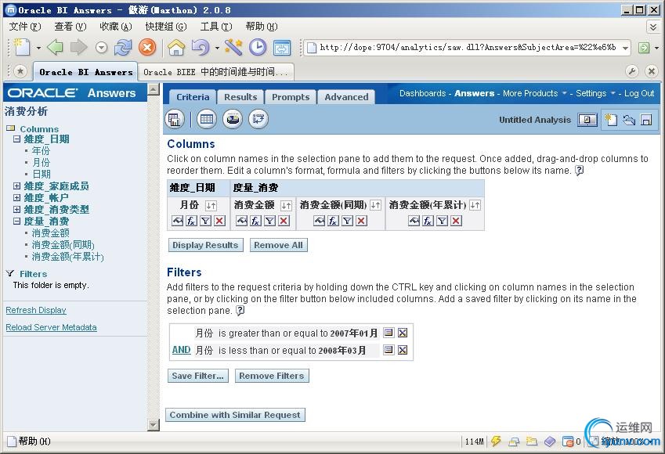
Task: Click the show table view round icon
Action: point(206,119)
